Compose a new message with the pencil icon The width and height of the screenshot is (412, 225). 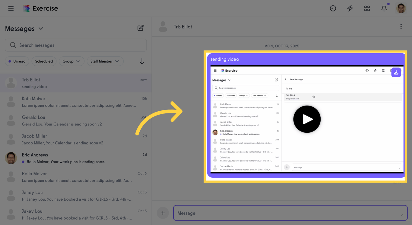tap(141, 28)
